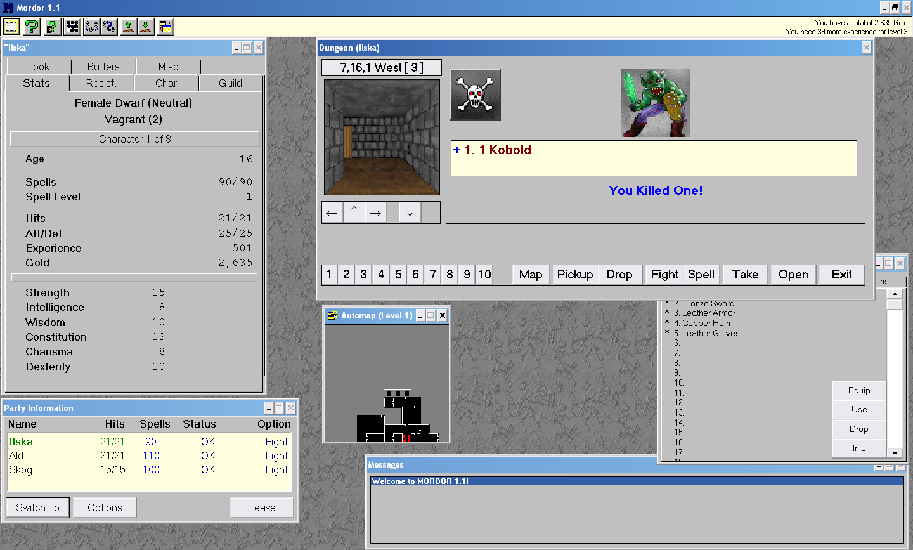Click Drop button in the inventory panel
Screen dimensions: 913x550
859,429
